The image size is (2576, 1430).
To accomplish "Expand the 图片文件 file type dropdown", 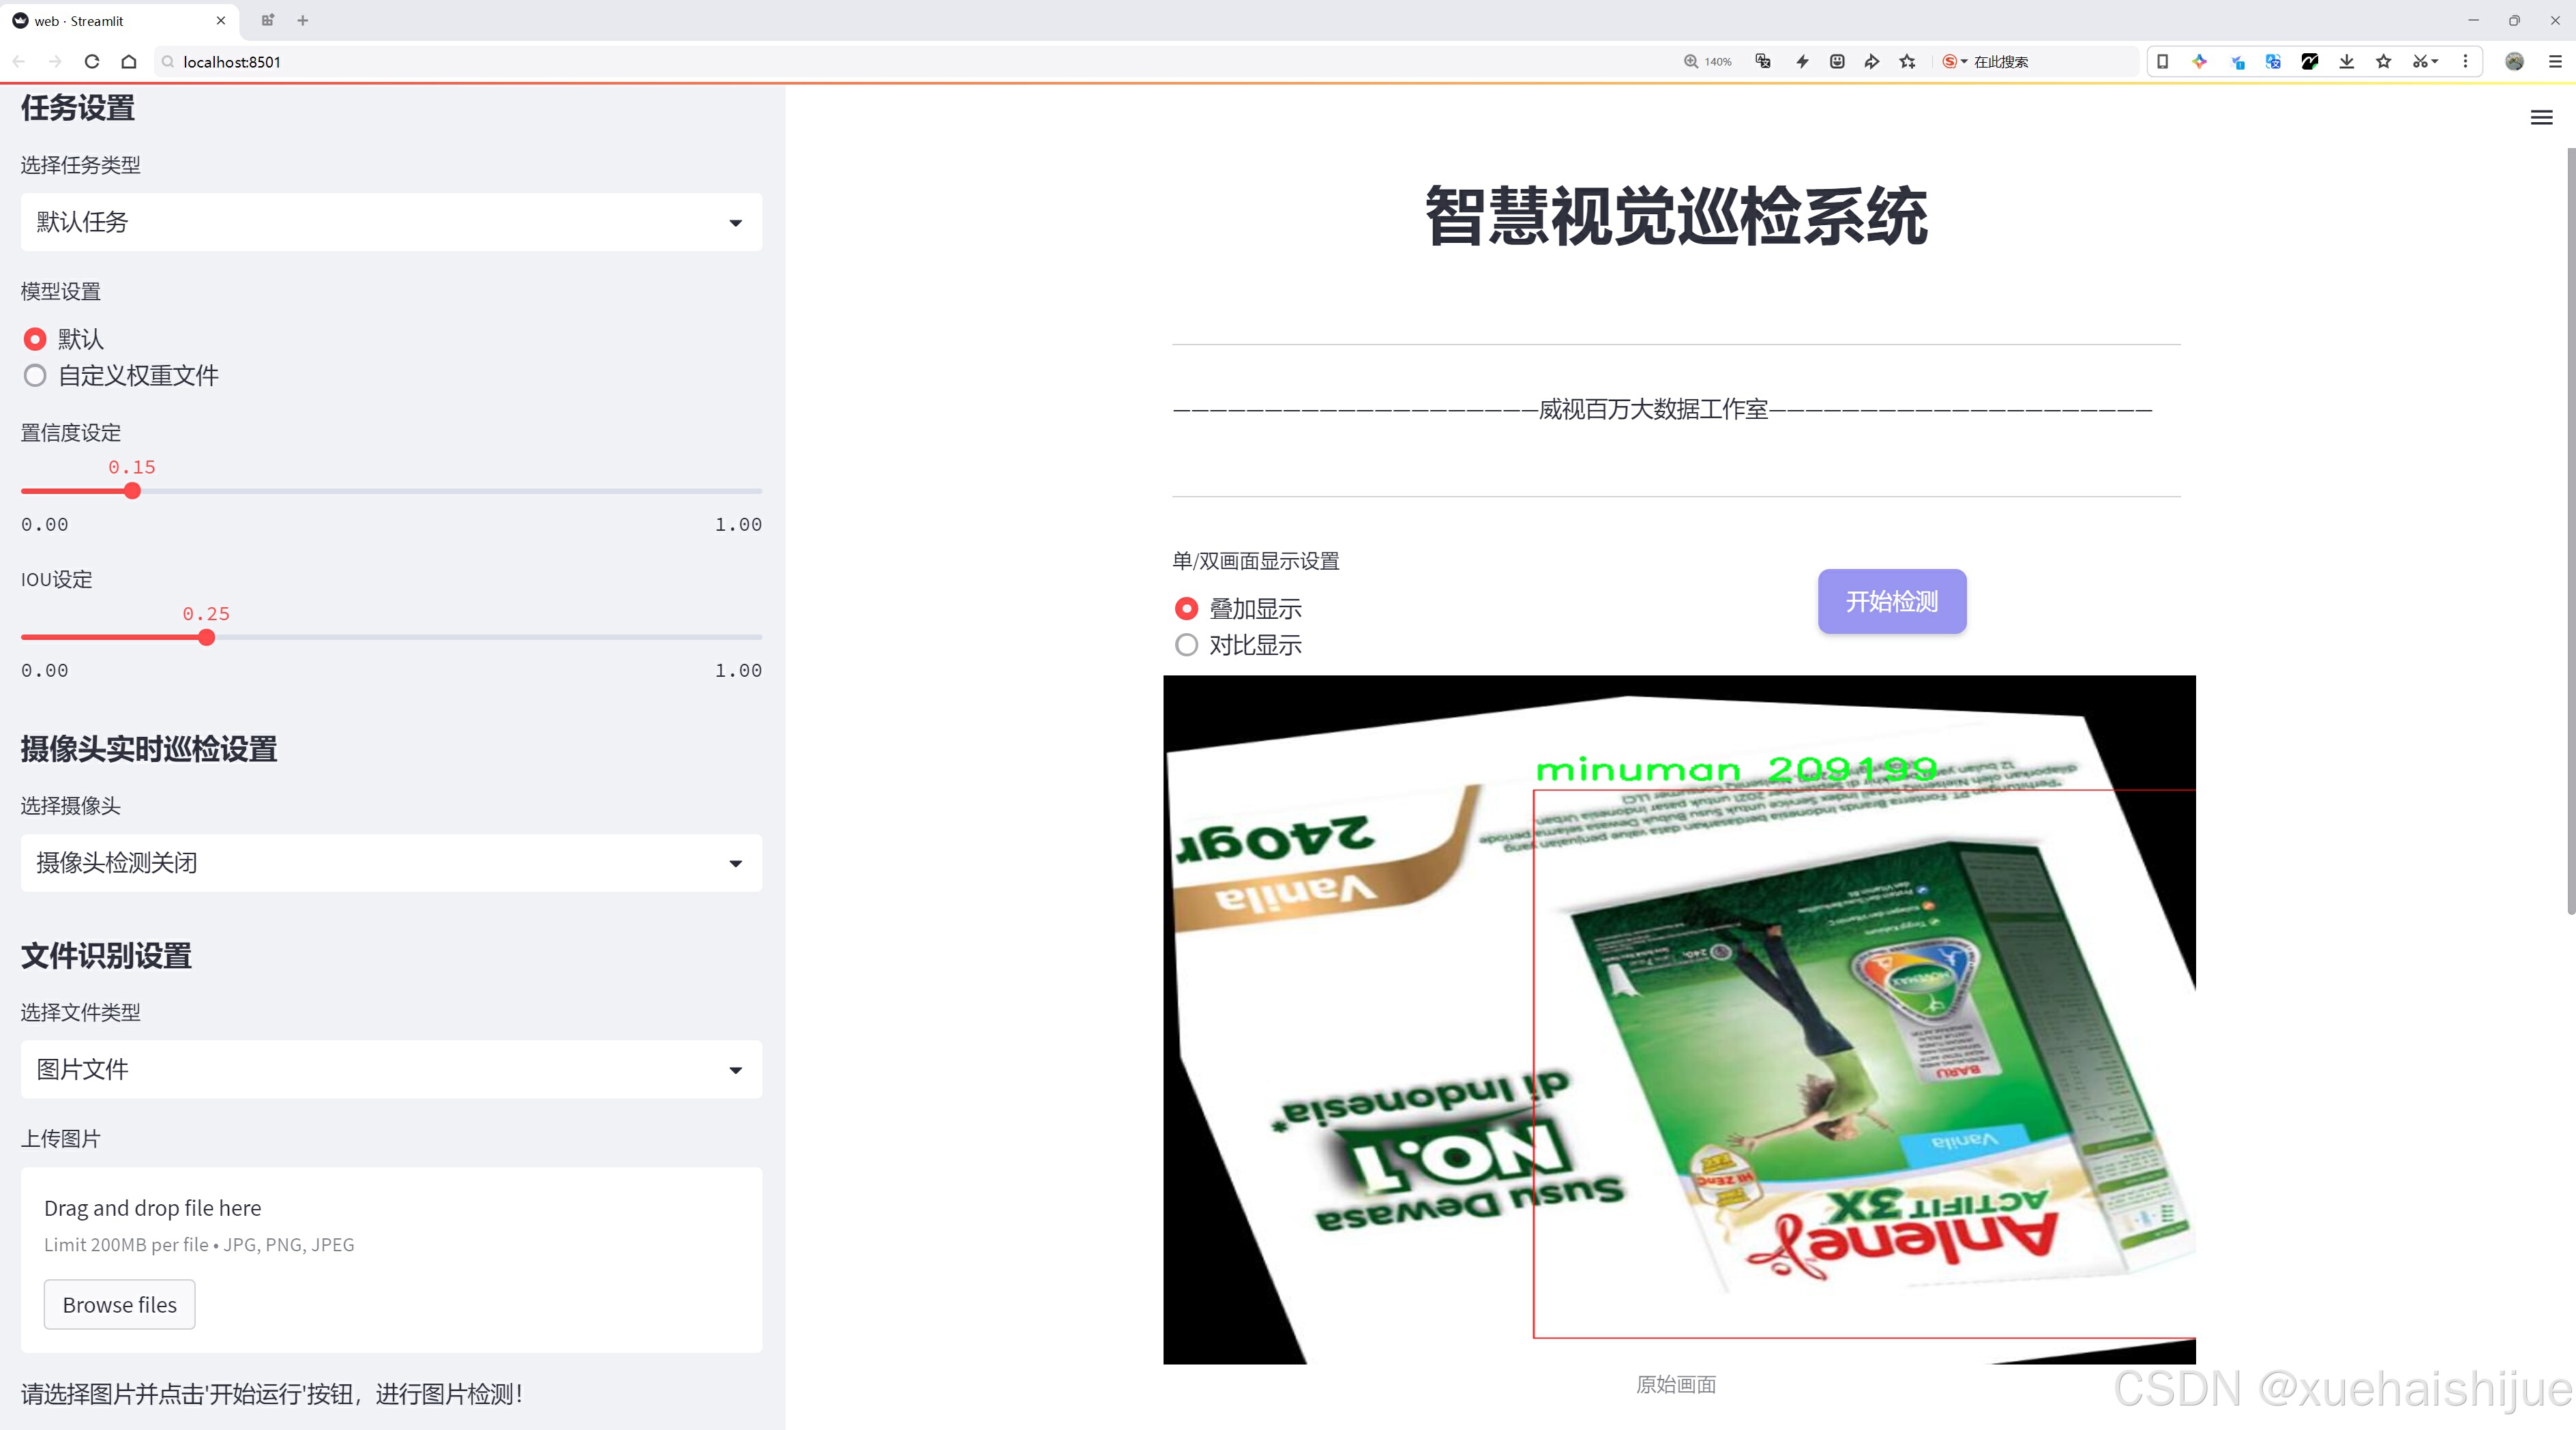I will [x=391, y=1069].
